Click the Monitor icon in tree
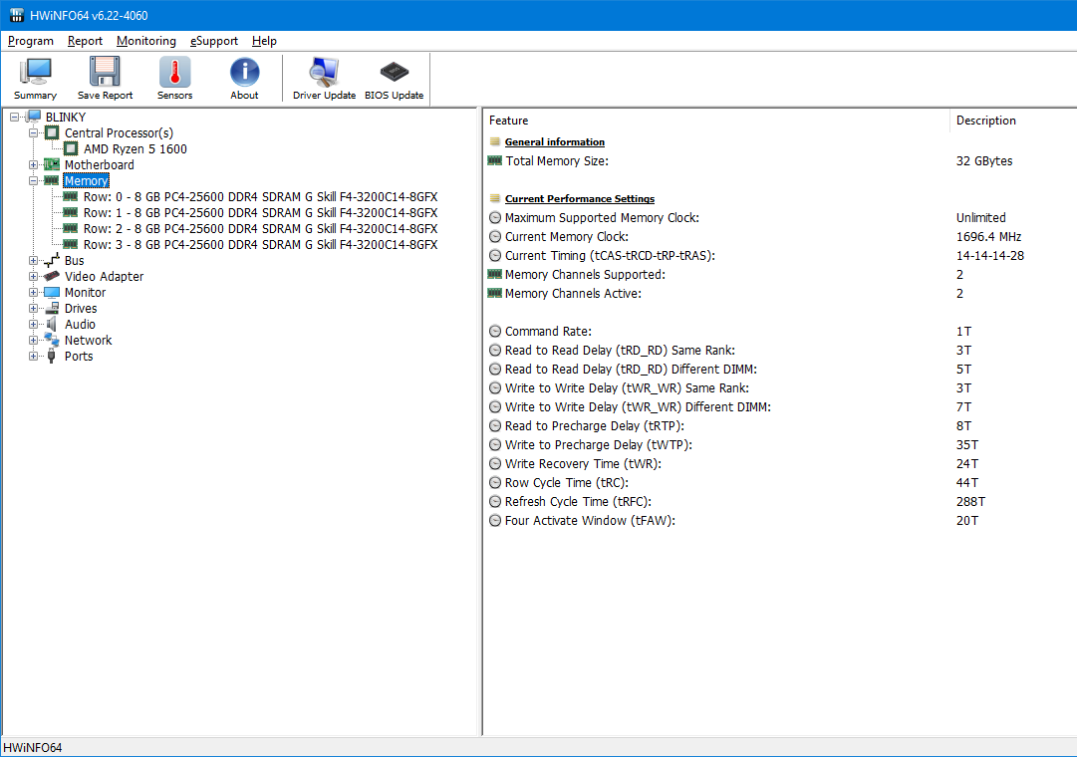The width and height of the screenshot is (1077, 757). [52, 292]
